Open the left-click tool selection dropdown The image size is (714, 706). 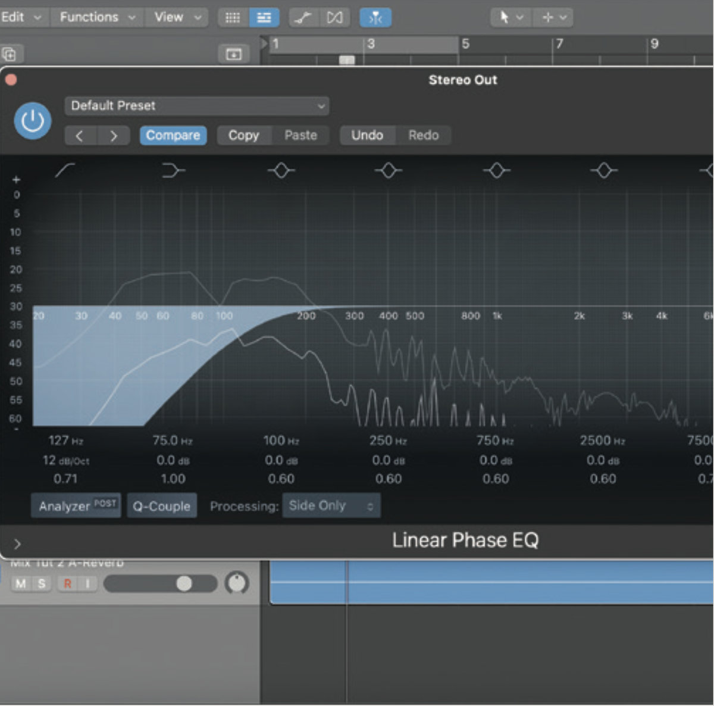click(x=509, y=17)
